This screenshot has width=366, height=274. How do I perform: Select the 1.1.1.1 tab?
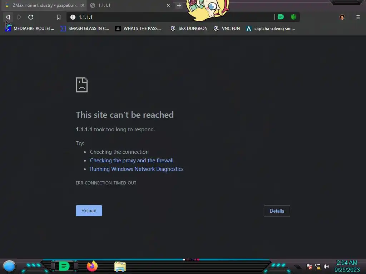130,5
